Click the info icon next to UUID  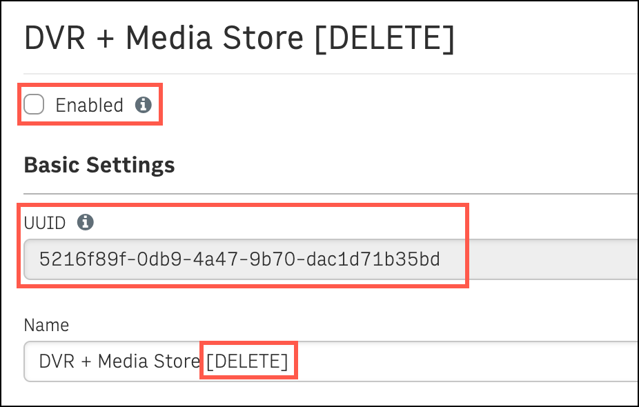pos(86,222)
